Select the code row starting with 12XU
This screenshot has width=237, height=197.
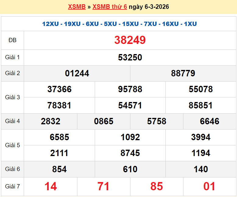(x=119, y=24)
